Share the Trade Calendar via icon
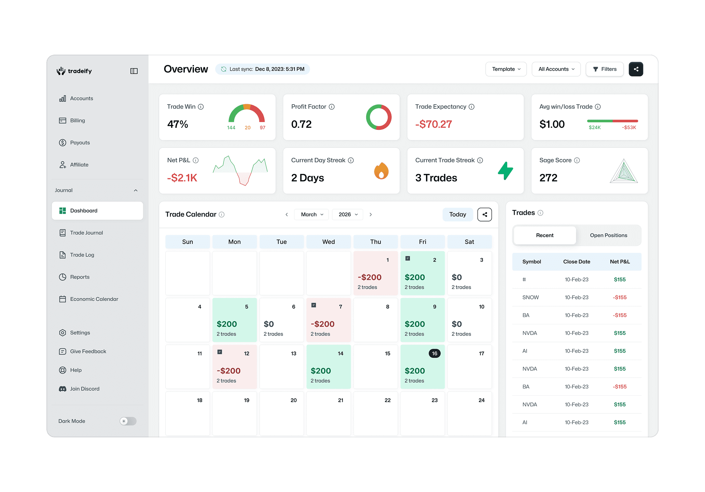 click(484, 215)
